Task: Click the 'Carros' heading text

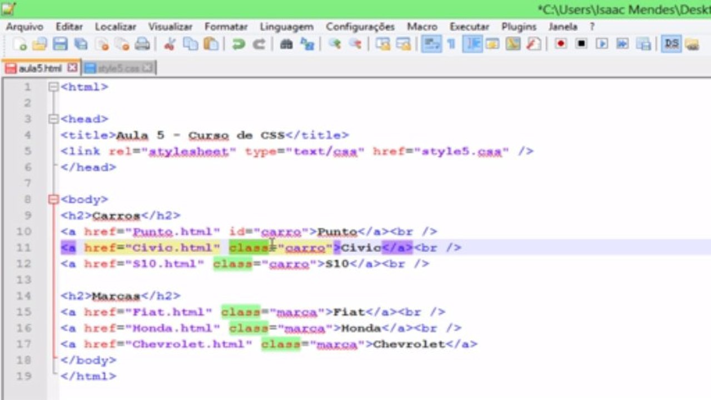Action: 116,216
